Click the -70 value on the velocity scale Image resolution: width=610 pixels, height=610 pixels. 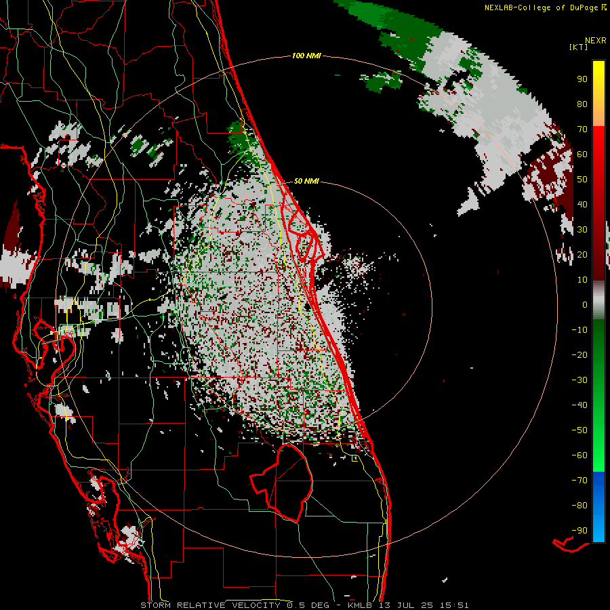click(579, 481)
